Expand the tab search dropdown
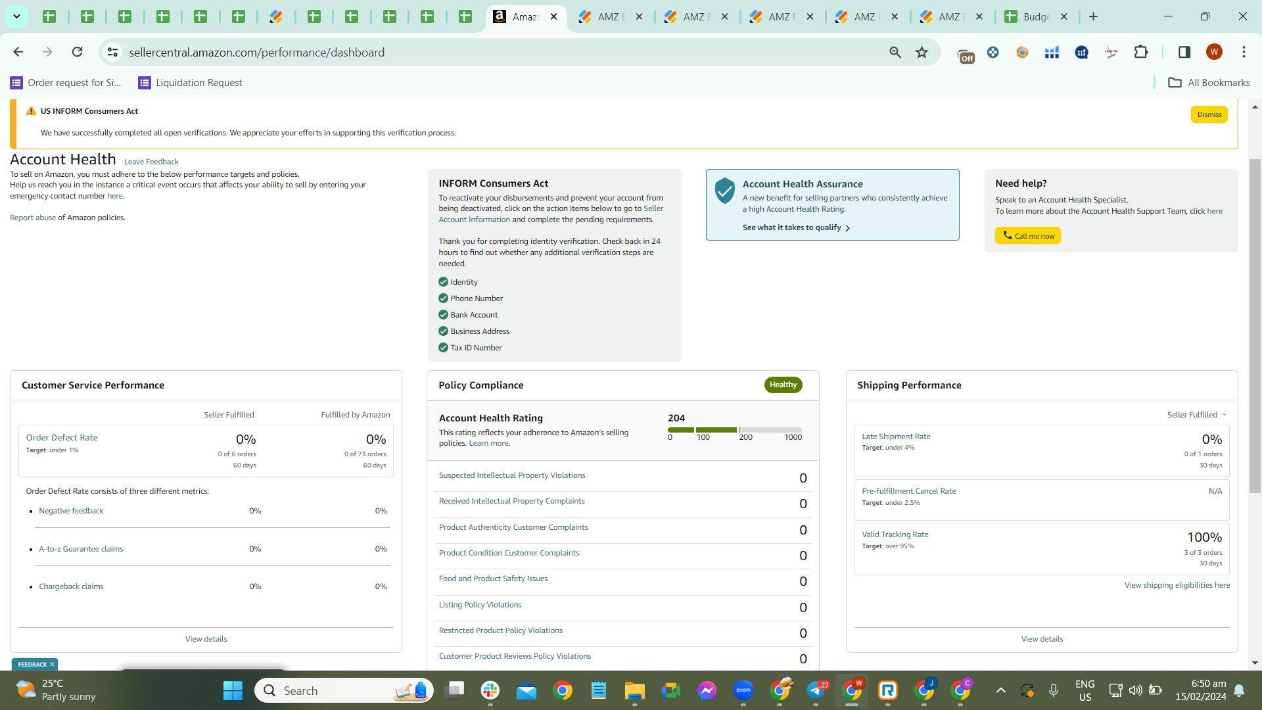The image size is (1262, 710). (16, 16)
